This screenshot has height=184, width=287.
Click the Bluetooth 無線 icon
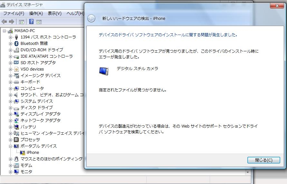16,44
